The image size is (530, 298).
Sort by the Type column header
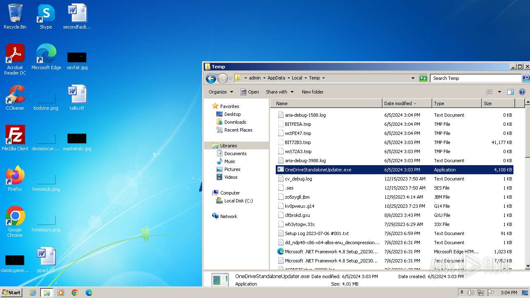click(457, 103)
